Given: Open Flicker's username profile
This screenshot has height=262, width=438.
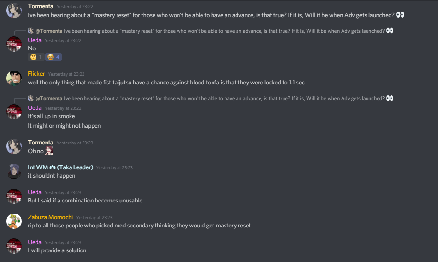Looking at the screenshot, I should pos(36,74).
